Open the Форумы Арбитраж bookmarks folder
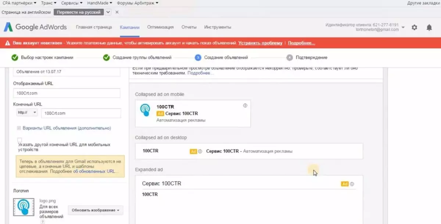This screenshot has width=441, height=224. 137,3
